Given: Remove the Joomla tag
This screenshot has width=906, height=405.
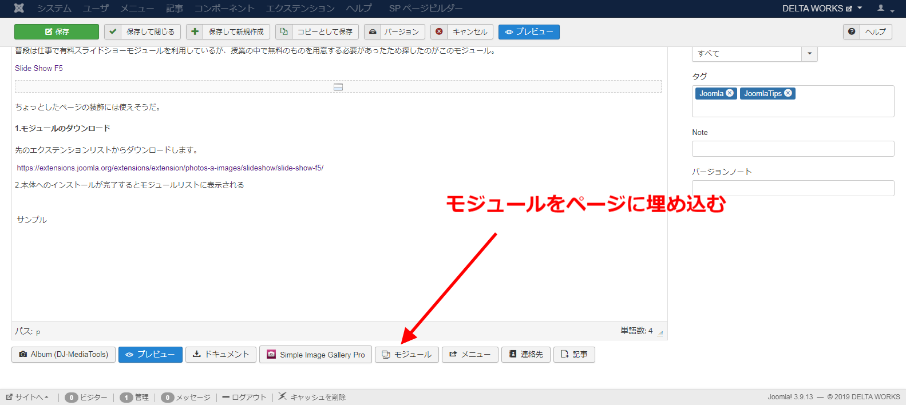Looking at the screenshot, I should tap(730, 93).
